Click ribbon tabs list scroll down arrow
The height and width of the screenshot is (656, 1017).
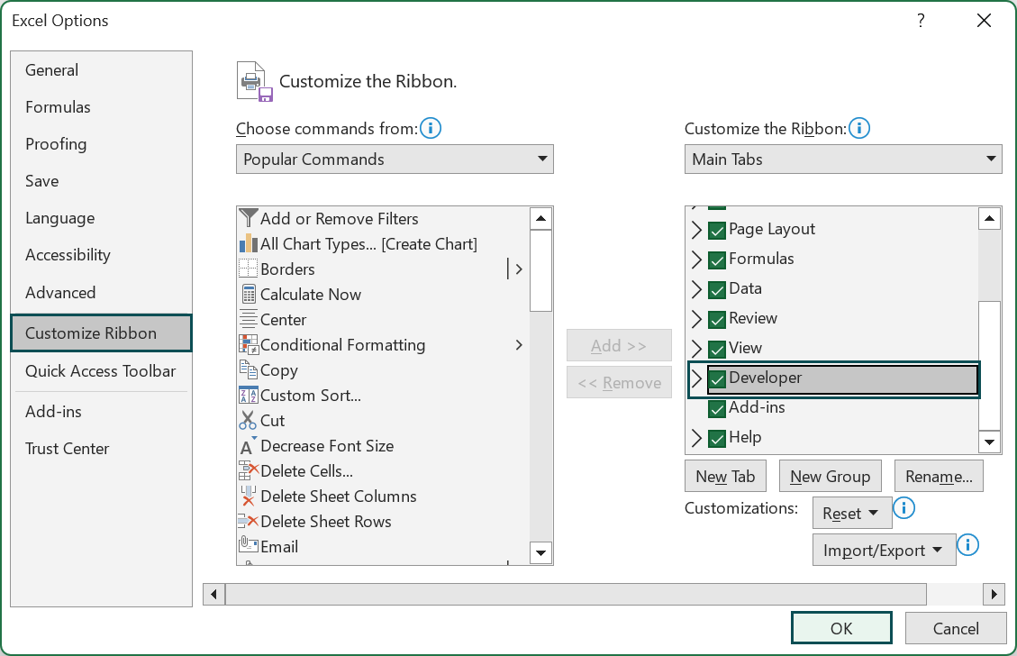[x=989, y=442]
